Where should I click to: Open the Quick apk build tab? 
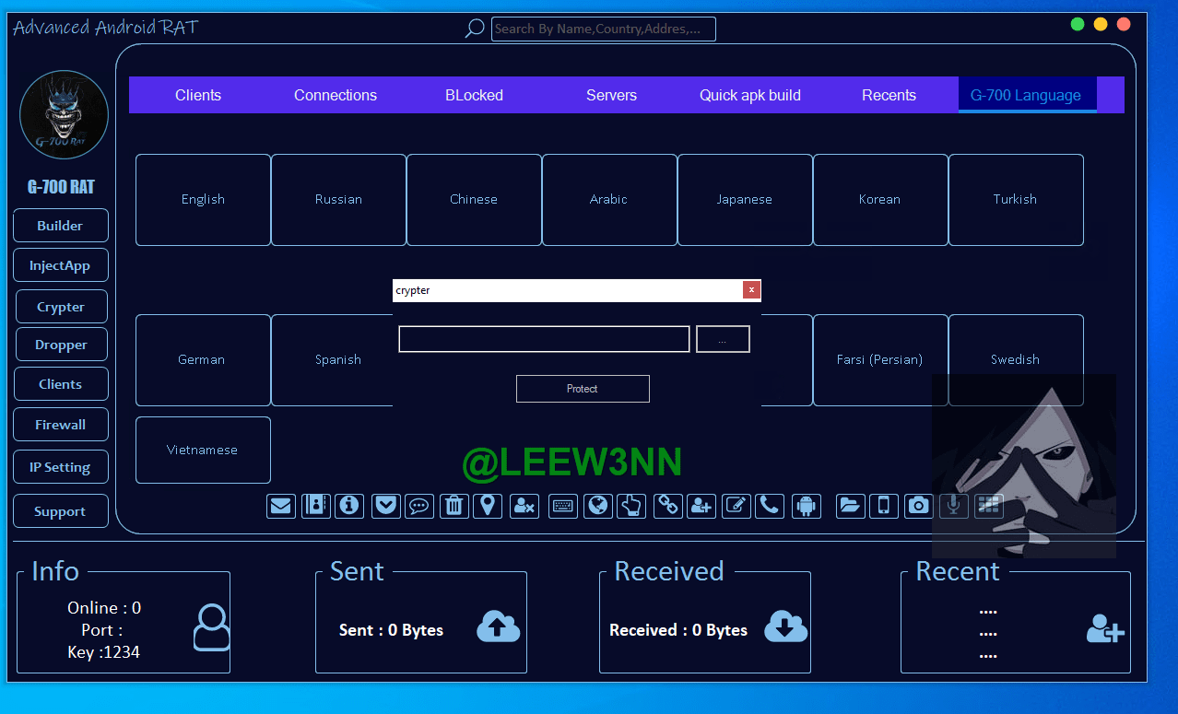(749, 95)
